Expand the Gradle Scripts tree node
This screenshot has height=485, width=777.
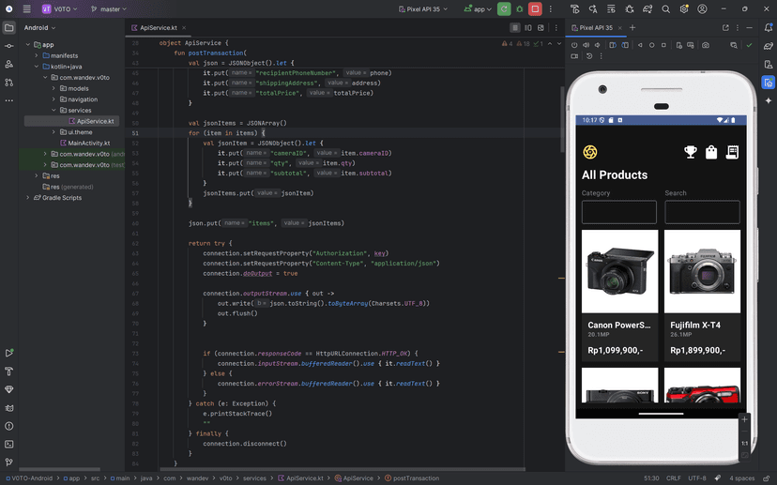click(29, 198)
